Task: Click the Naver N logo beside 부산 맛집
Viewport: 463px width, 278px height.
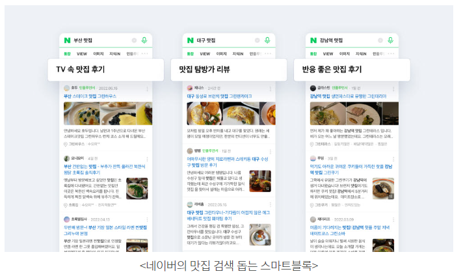Action: 68,40
